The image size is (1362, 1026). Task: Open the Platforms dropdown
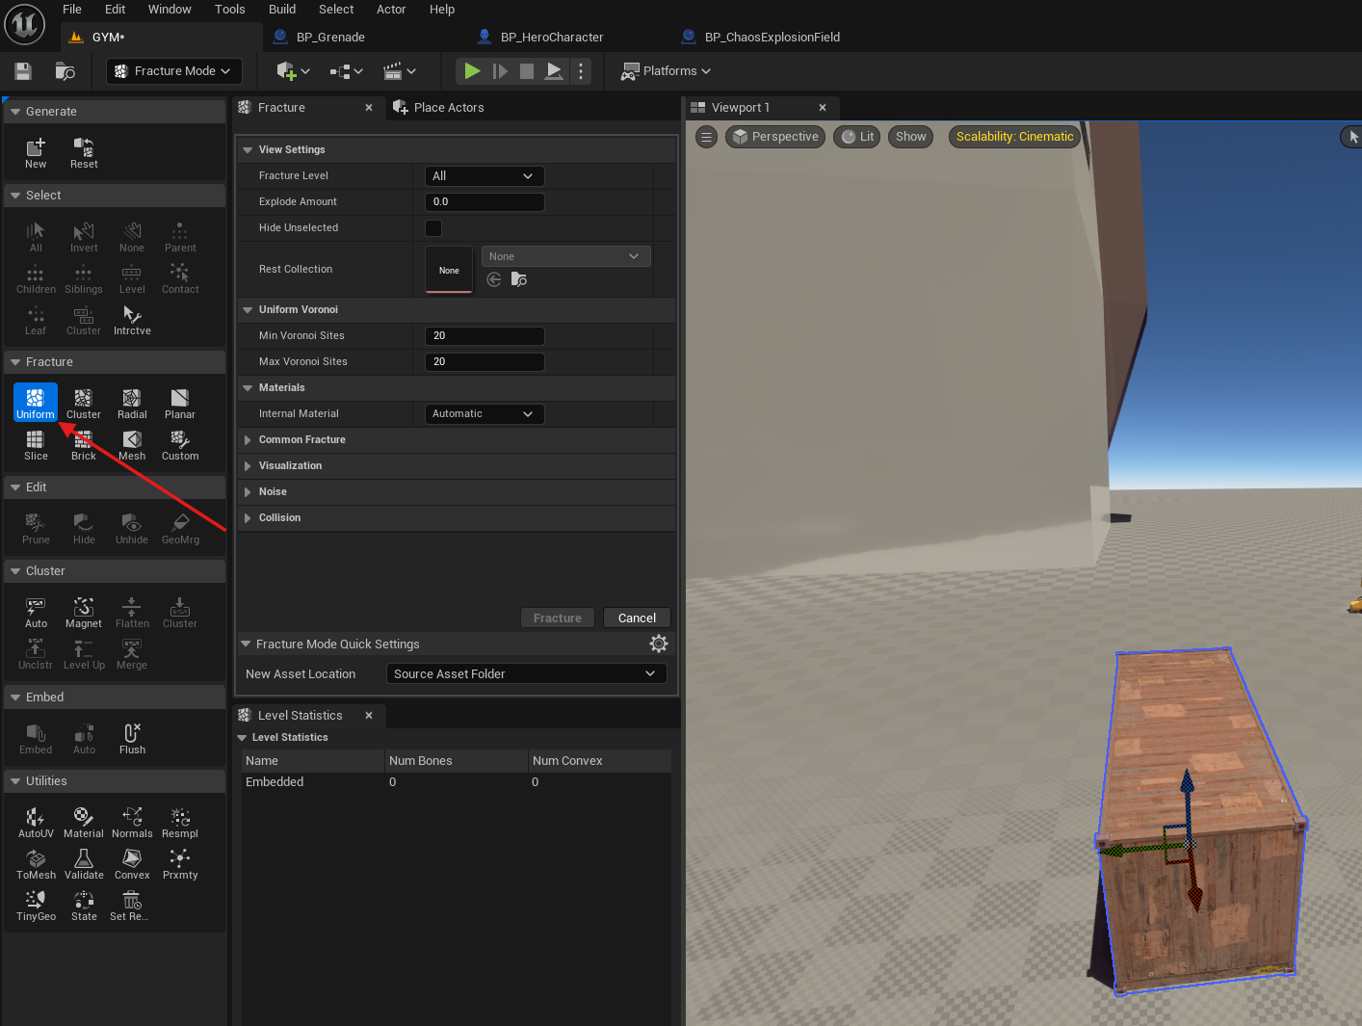(x=667, y=71)
